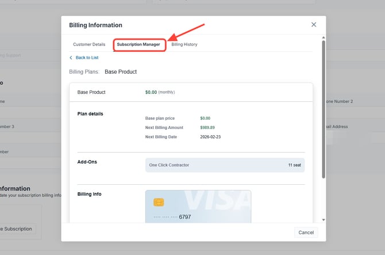Click the Subscription button behind the dialog

pyautogui.click(x=16, y=229)
